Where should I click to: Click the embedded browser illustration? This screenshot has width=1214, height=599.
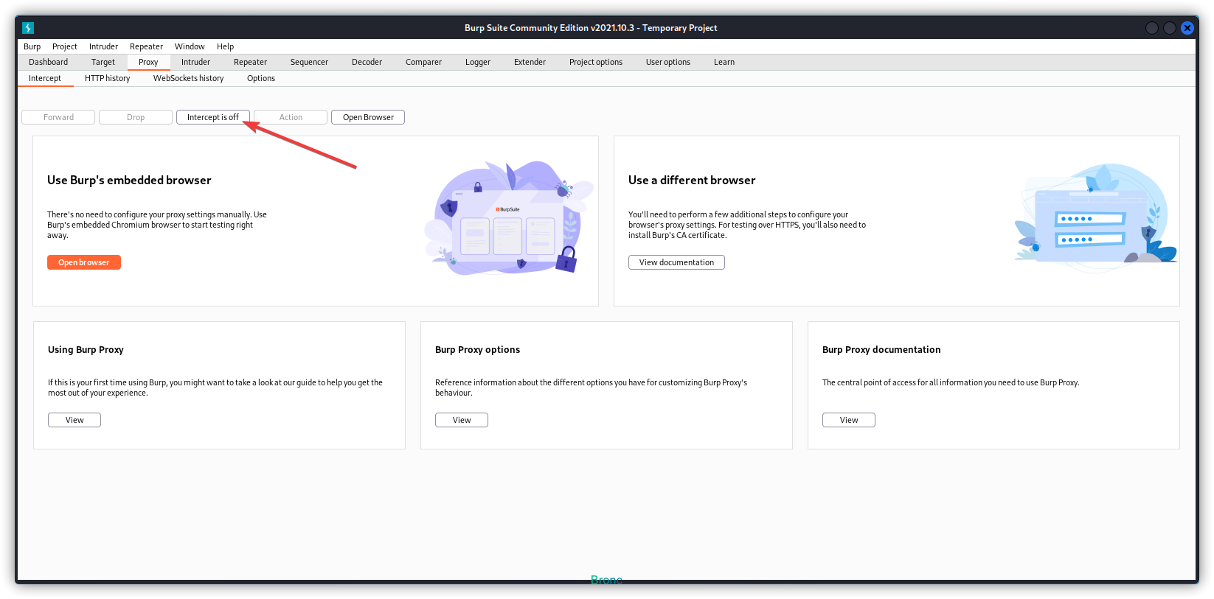coord(509,218)
